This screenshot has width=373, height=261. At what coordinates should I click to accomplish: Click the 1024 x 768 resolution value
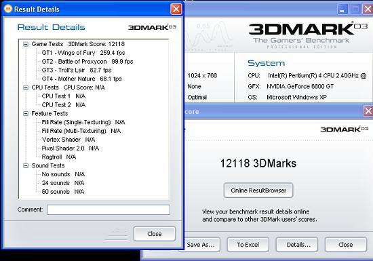pyautogui.click(x=202, y=76)
